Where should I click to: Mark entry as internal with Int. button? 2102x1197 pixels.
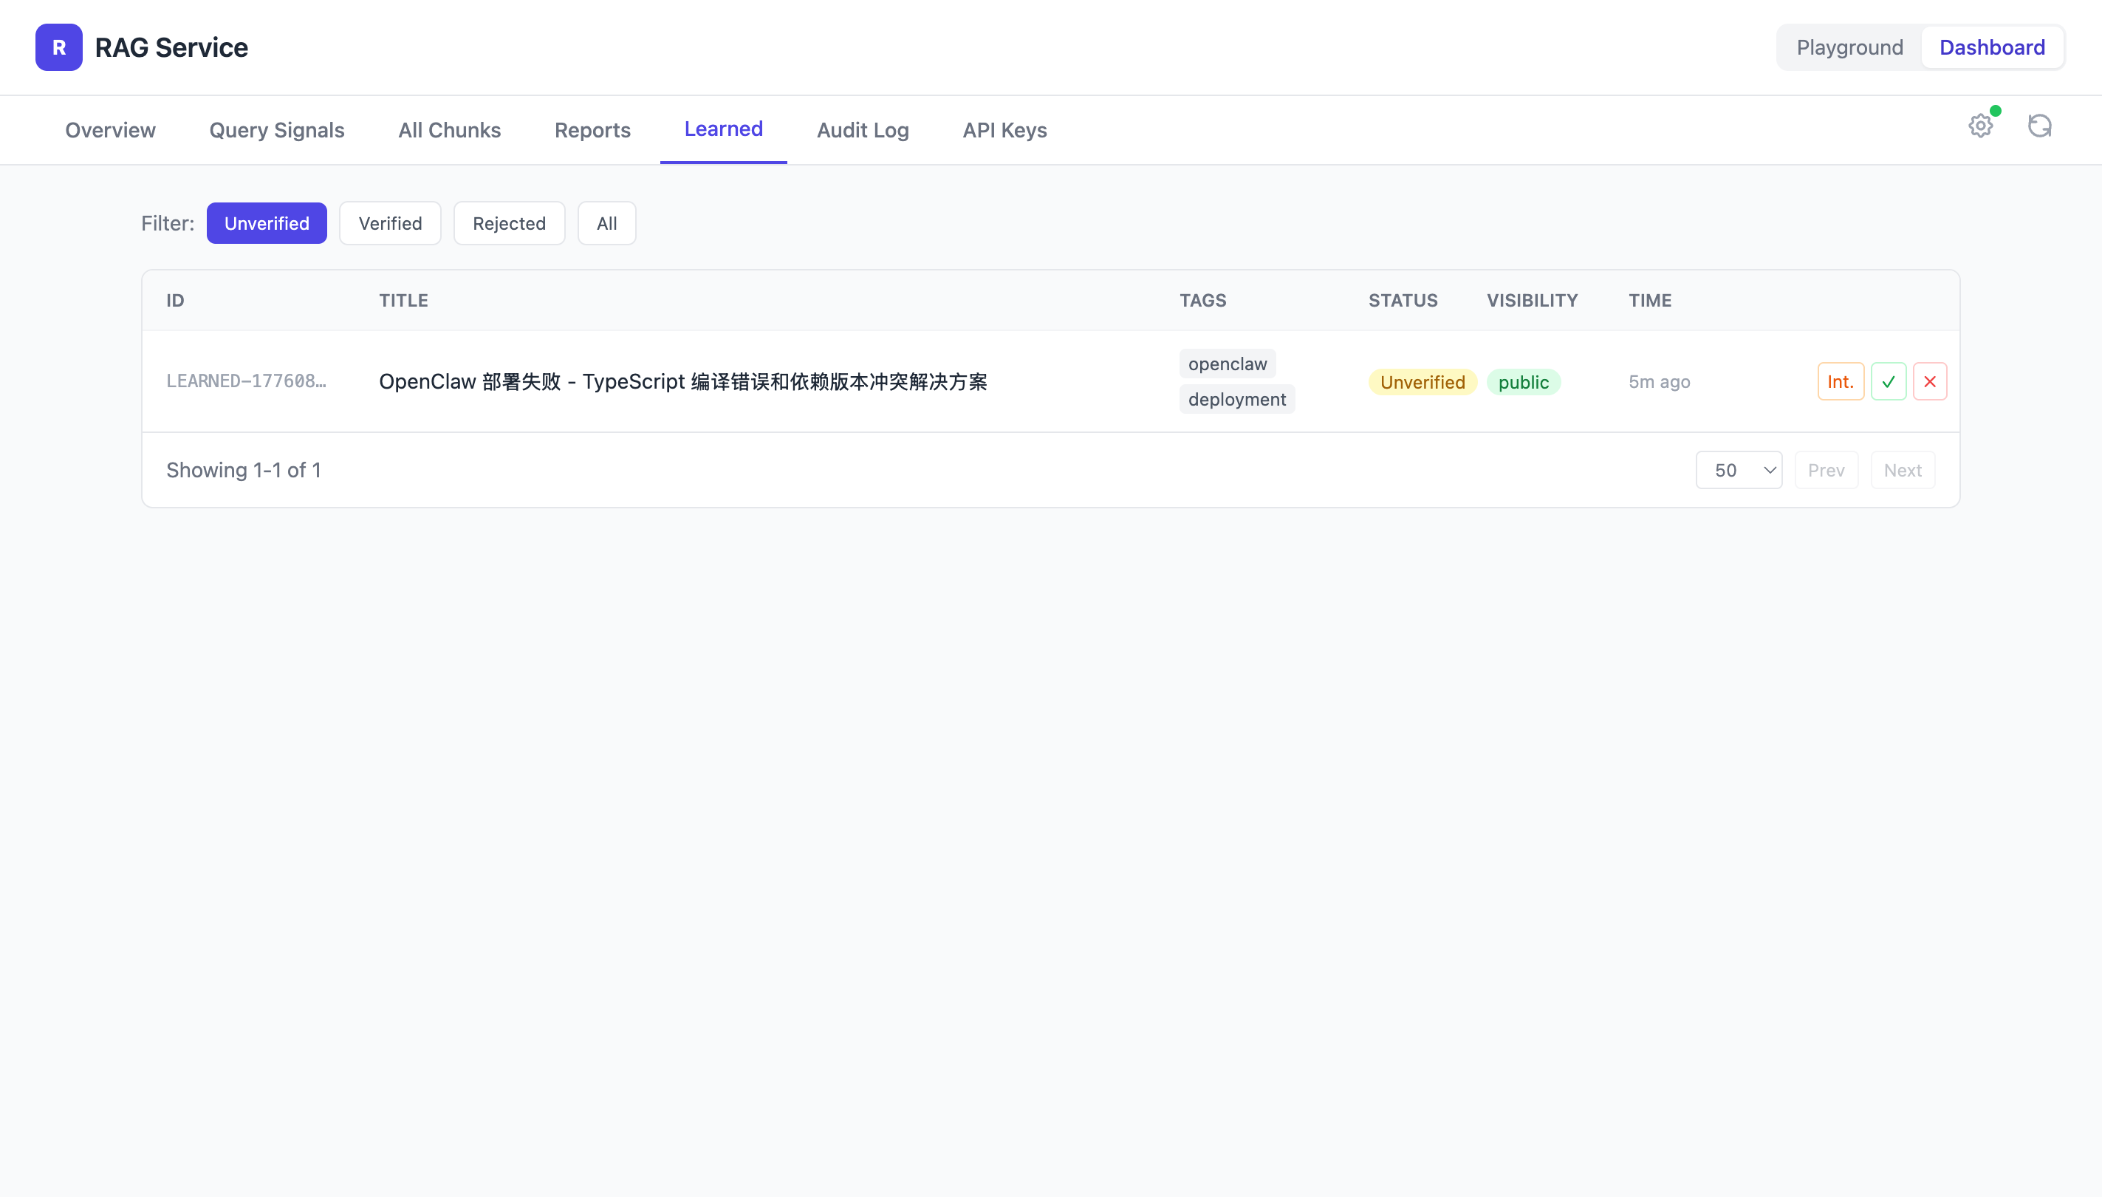point(1840,381)
